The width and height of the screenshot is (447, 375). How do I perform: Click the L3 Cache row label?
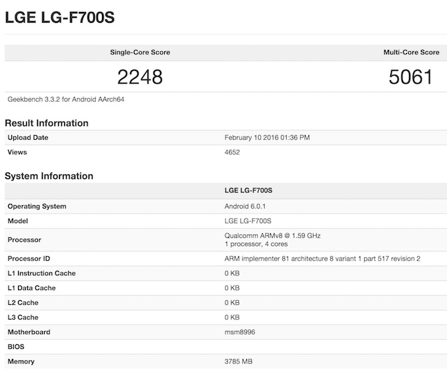[23, 318]
